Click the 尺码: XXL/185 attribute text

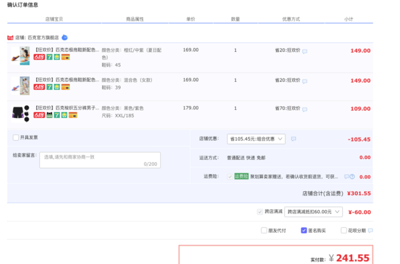click(x=118, y=115)
